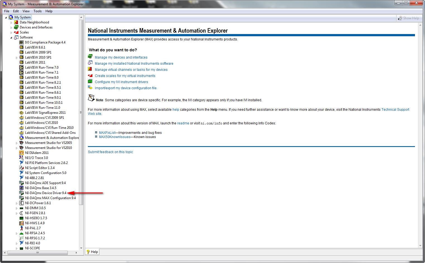This screenshot has height=263, width=425.
Task: Select NI PXI Platform Services 2.6.2 item
Action: [46, 163]
